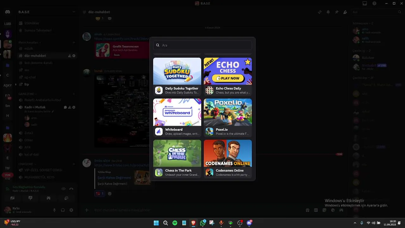Click heart reaction under Tchibo message
405x228 pixels.
tap(100, 193)
